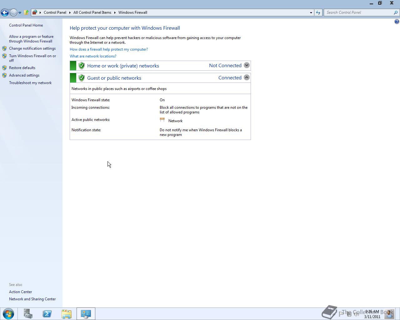Expand Home or work (private) networks chevron
The height and width of the screenshot is (320, 400).
point(247,65)
